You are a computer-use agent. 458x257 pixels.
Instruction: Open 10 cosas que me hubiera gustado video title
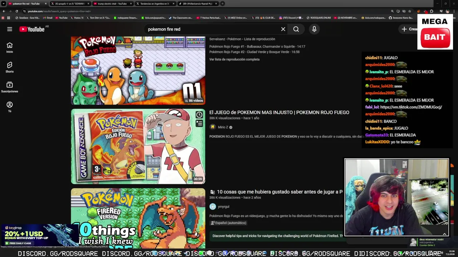(x=280, y=192)
